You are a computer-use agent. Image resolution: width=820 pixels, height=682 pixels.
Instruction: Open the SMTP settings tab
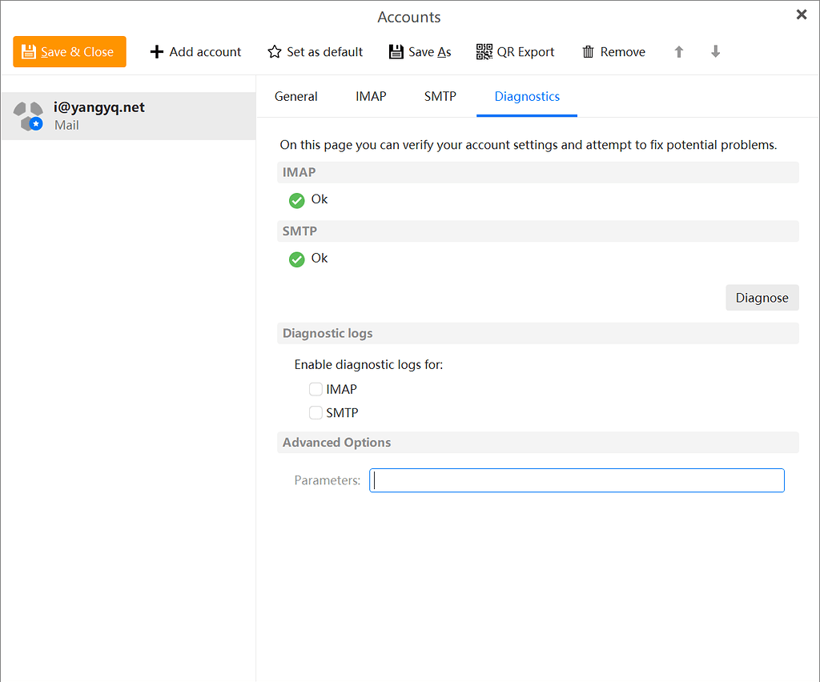point(440,95)
